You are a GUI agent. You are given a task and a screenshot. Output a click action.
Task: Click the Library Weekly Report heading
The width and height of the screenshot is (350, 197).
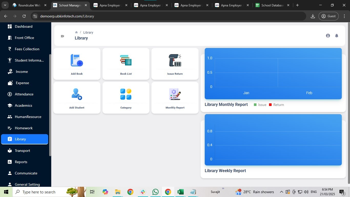(x=225, y=171)
